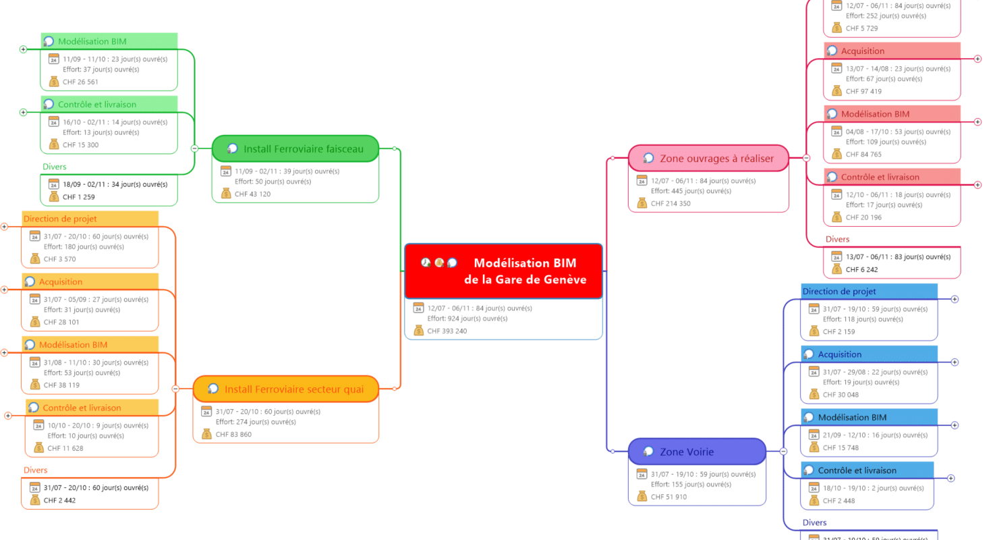Image resolution: width=997 pixels, height=540 pixels.
Task: Click the money bag icon beside CHF 214 350
Action: click(x=642, y=203)
